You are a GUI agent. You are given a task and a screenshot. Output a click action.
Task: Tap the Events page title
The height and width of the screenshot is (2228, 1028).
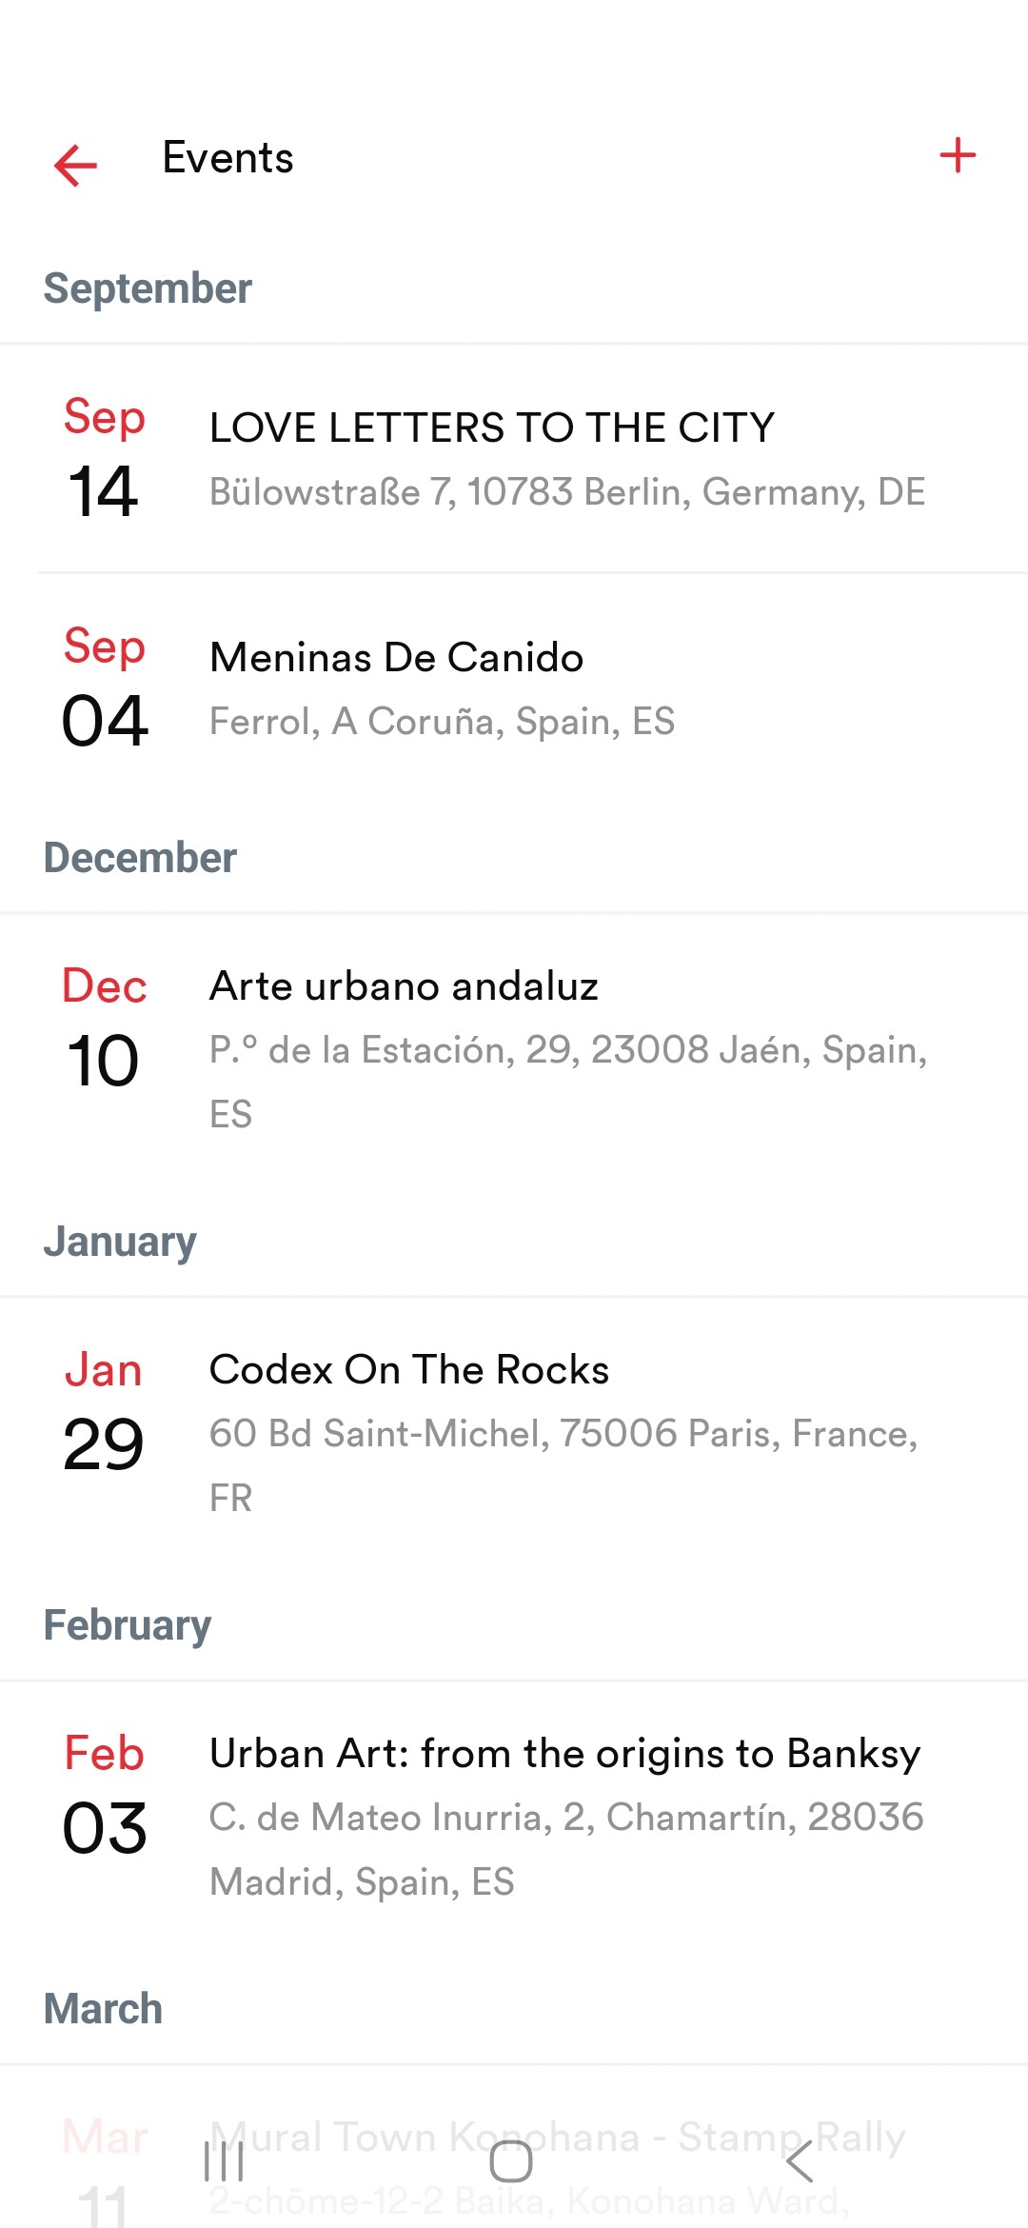227,157
